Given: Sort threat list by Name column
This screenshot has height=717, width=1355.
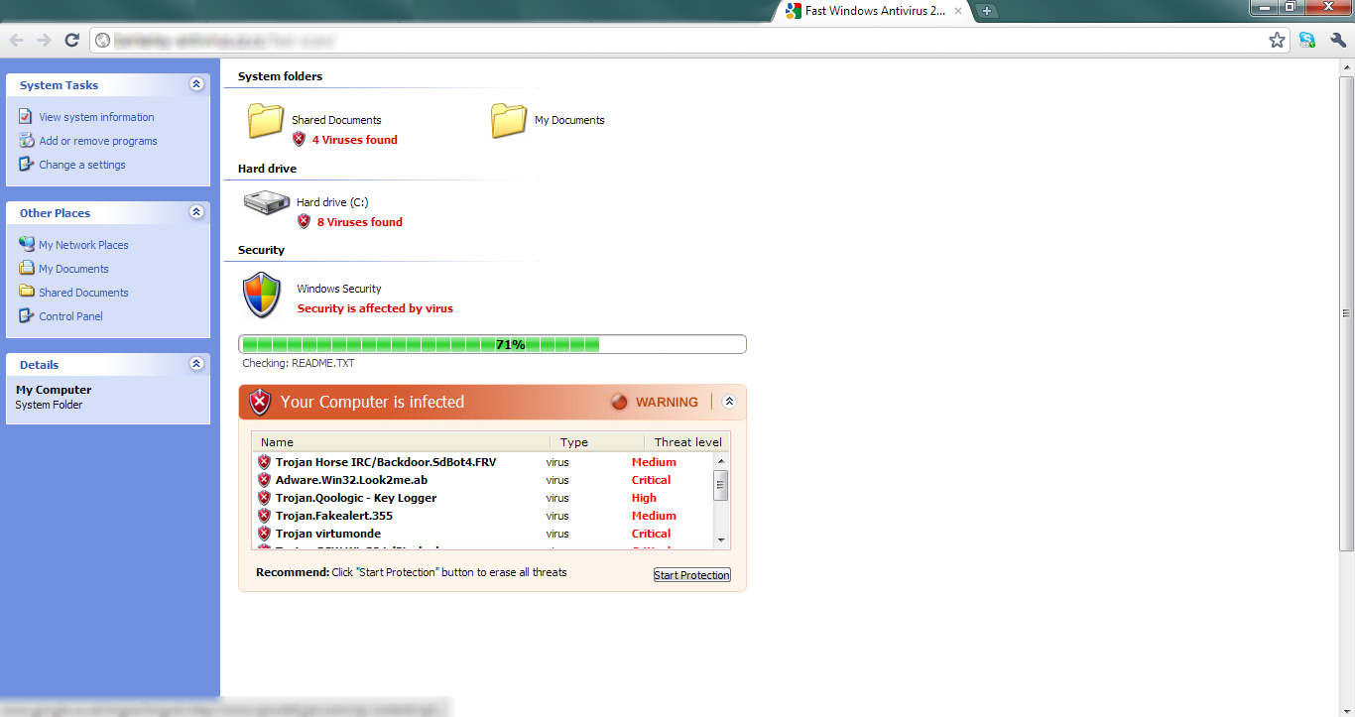Looking at the screenshot, I should coord(401,442).
